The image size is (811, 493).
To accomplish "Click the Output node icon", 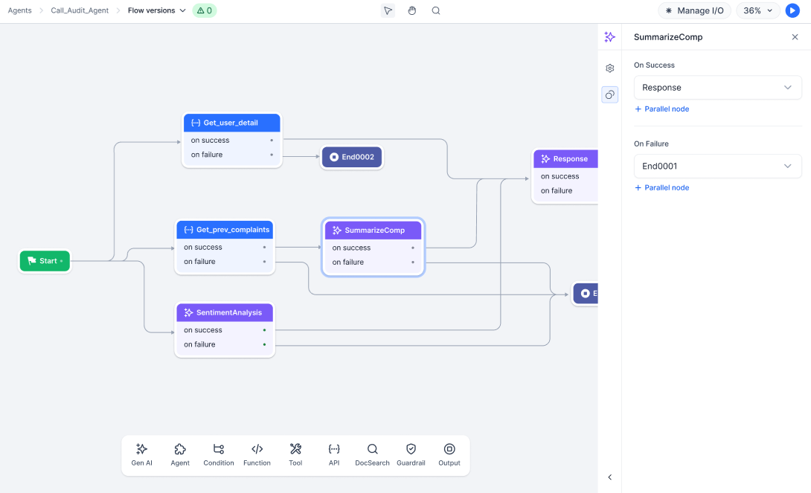I will (449, 454).
